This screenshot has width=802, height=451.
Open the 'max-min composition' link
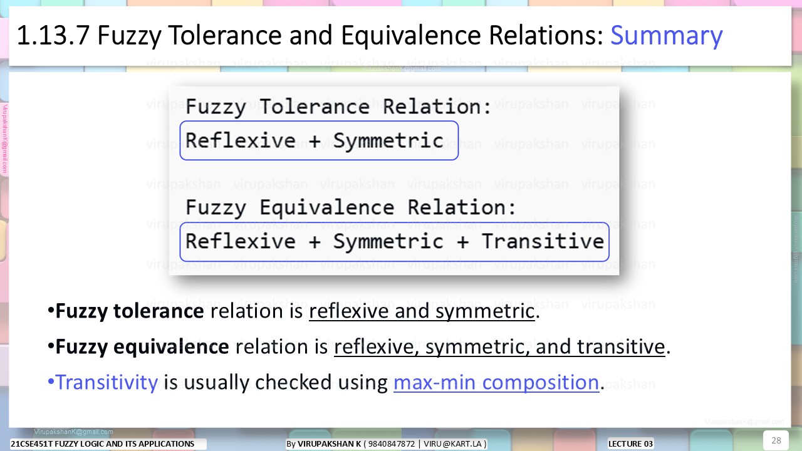(496, 382)
